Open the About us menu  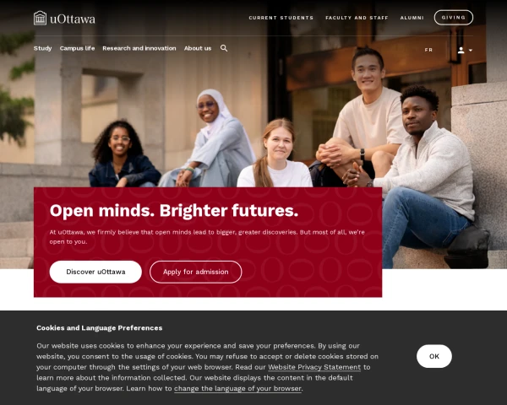pyautogui.click(x=198, y=48)
